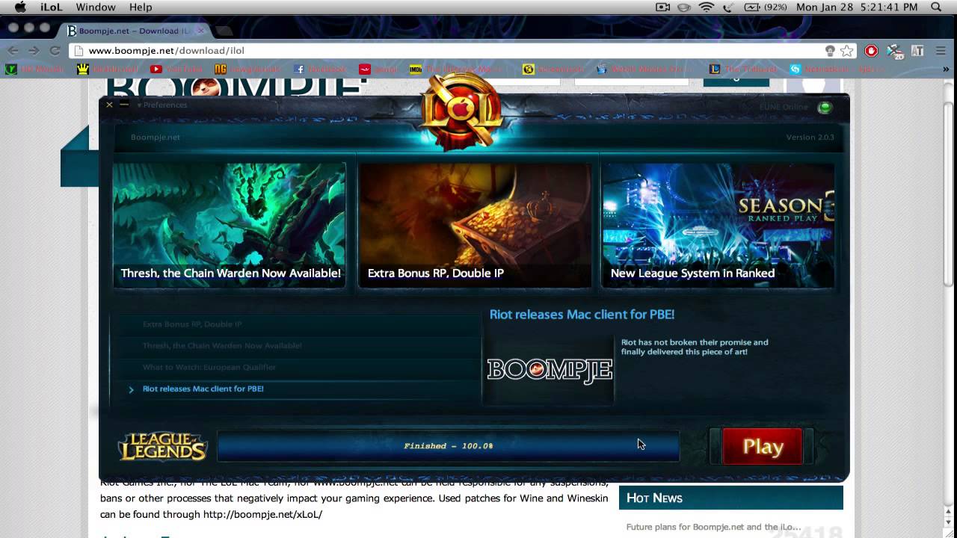Open 'Future plans for Boompje.net' news link
Image resolution: width=957 pixels, height=538 pixels.
(713, 527)
